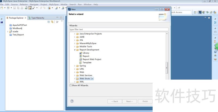218x112 pixels.
Task: Click the Link with Editor yellow arrows icon
Action: [x=52, y=22]
